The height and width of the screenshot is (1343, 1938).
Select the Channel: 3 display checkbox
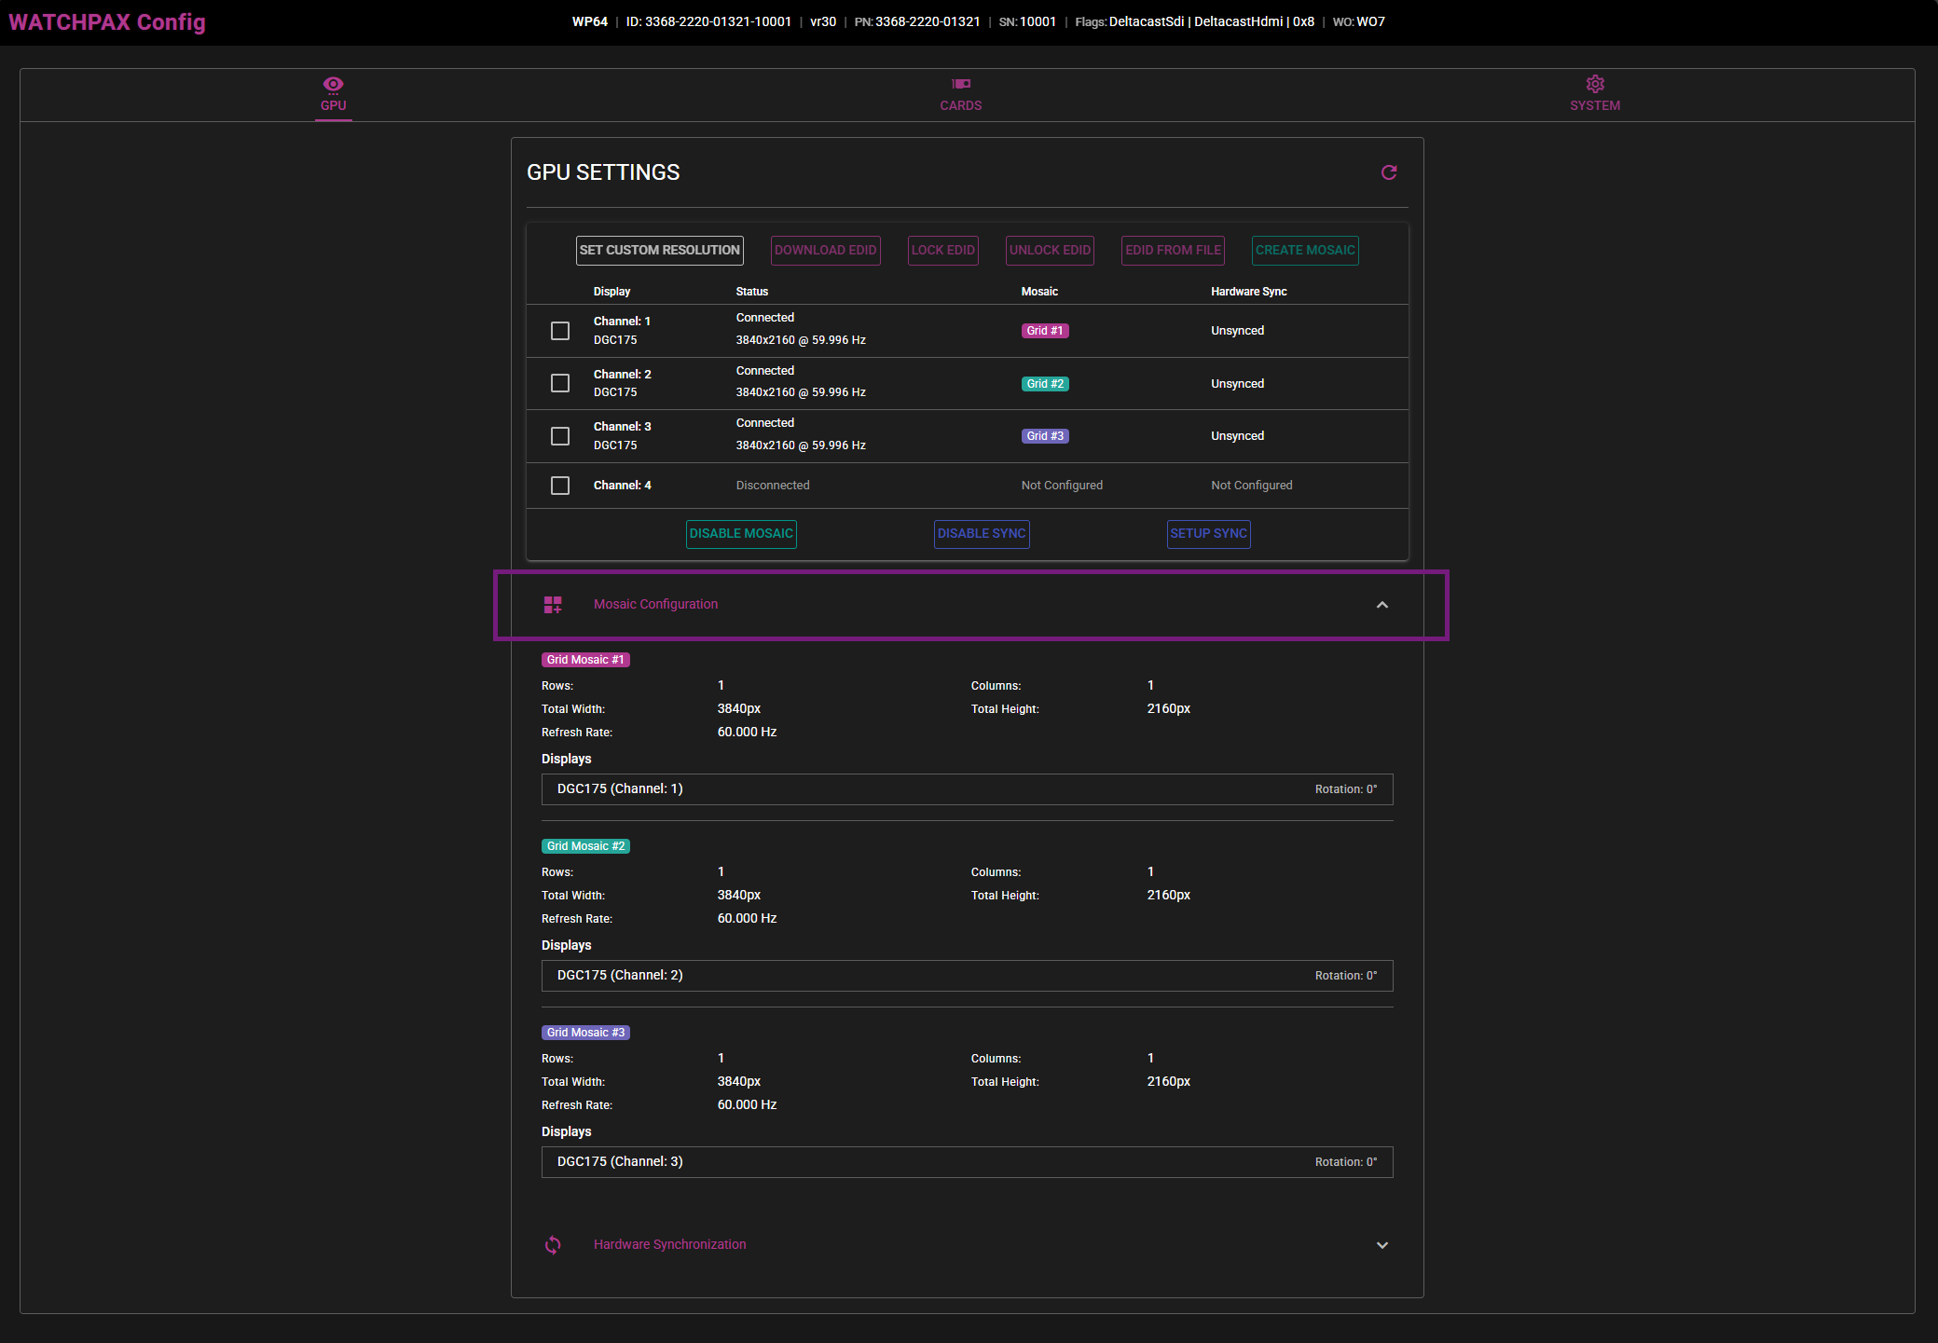pos(560,436)
